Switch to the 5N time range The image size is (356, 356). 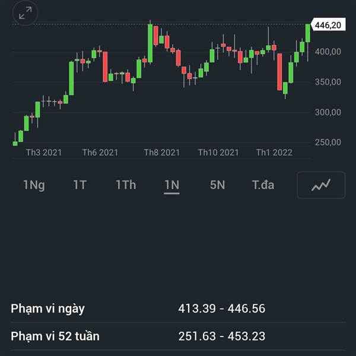pos(217,185)
